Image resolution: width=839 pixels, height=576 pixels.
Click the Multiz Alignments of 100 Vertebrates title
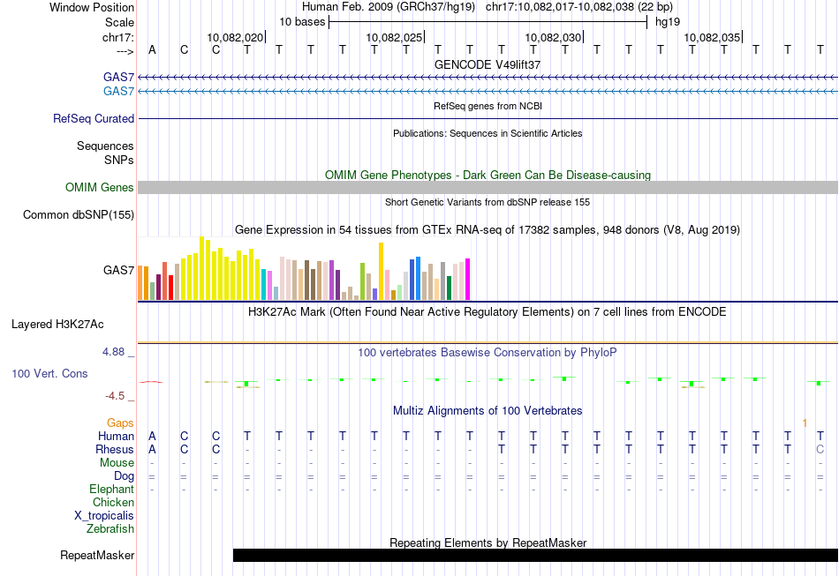coord(488,411)
